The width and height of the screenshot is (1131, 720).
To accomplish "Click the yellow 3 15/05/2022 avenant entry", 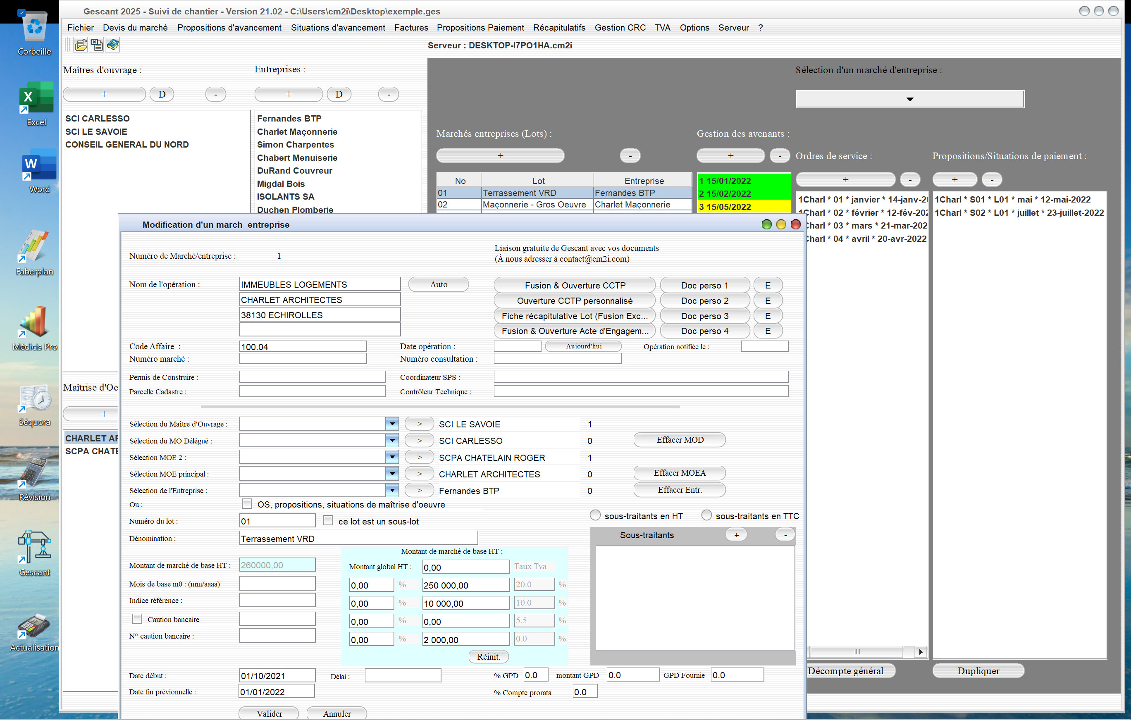I will click(x=744, y=207).
